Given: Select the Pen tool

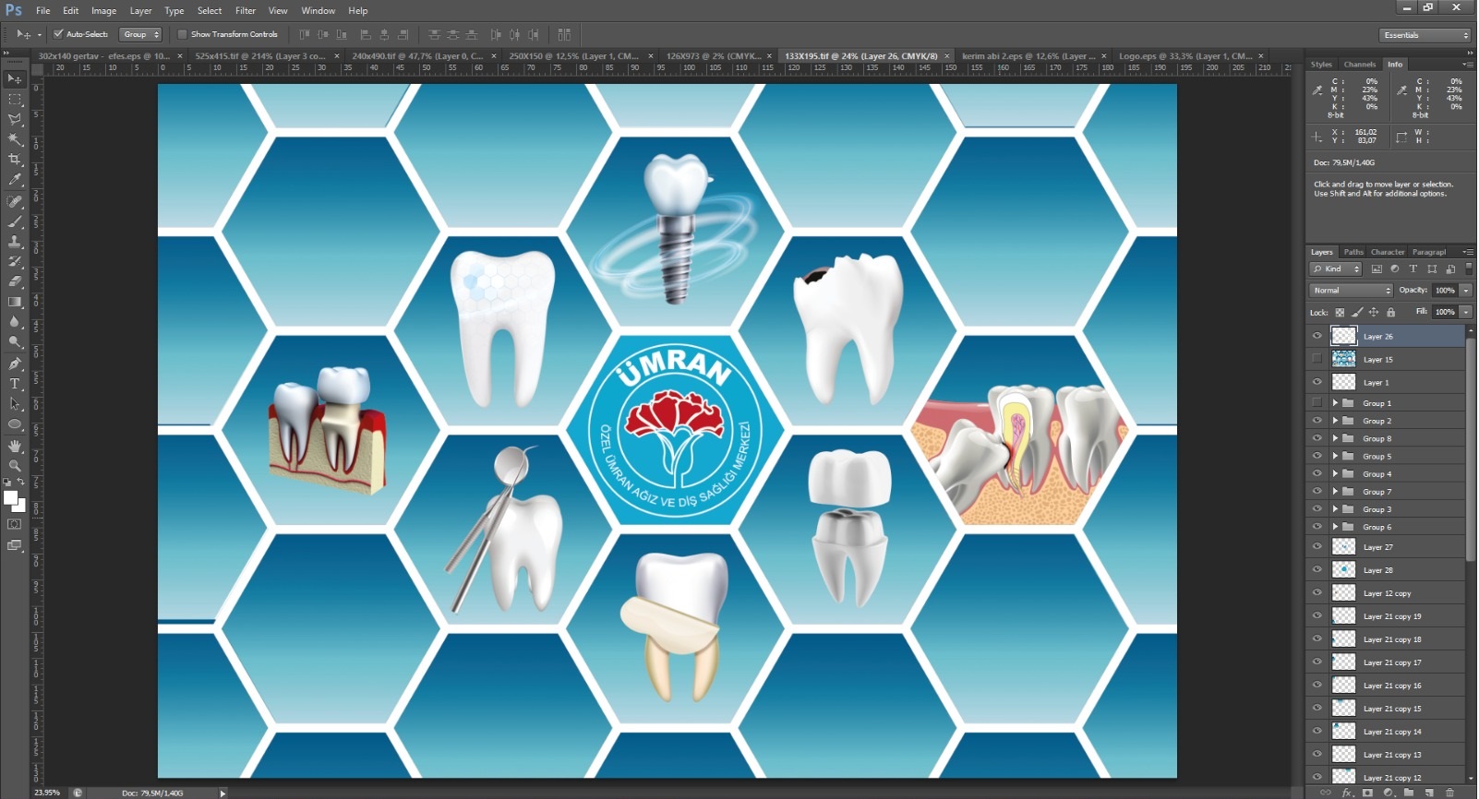Looking at the screenshot, I should coord(15,364).
